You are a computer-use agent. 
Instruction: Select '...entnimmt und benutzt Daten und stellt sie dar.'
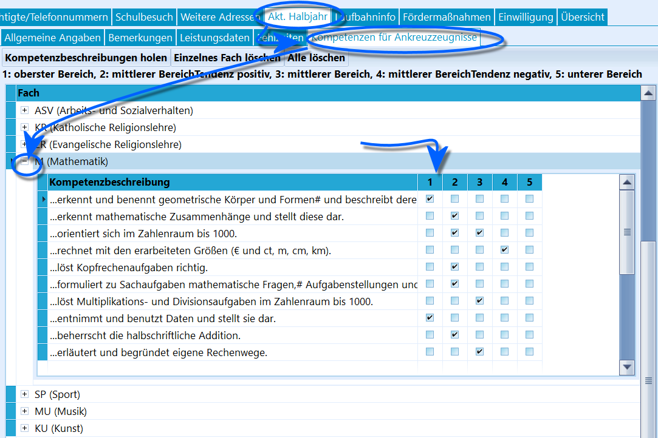click(163, 318)
